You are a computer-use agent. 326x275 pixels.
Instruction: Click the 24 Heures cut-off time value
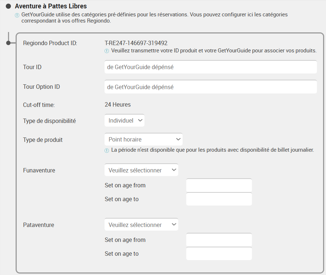click(x=118, y=105)
